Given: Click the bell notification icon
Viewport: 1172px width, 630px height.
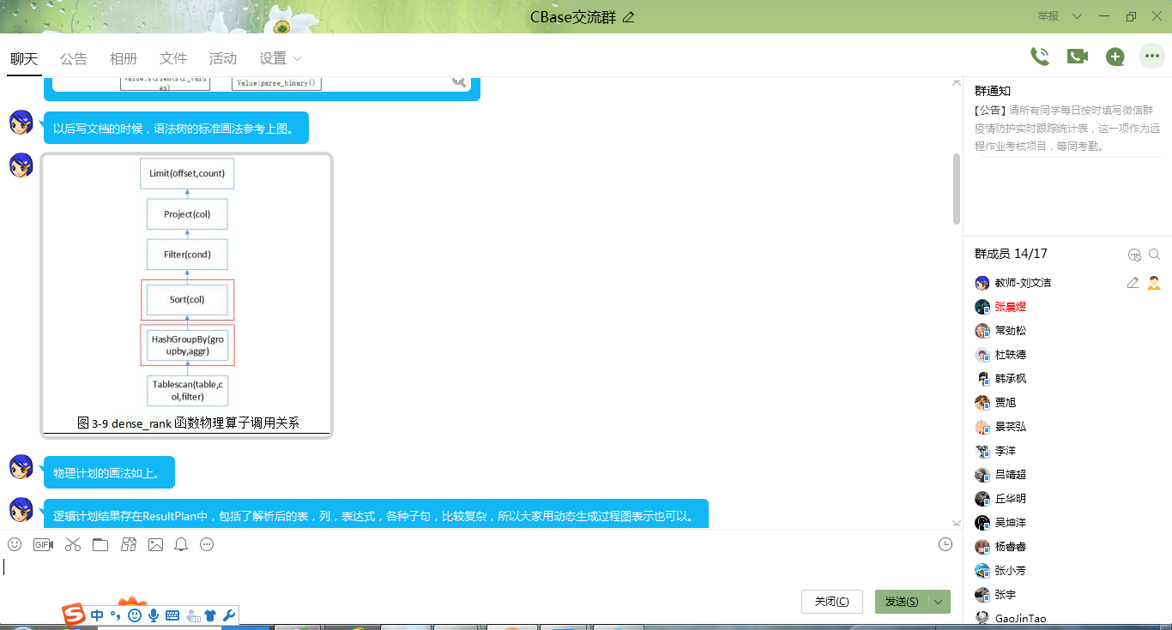Looking at the screenshot, I should 181,544.
